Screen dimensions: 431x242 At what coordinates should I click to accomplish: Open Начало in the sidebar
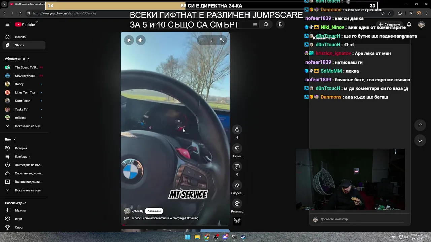[24, 37]
